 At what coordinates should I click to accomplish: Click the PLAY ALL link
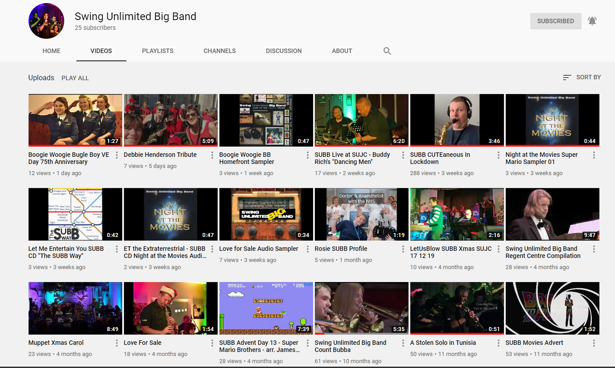coord(75,78)
